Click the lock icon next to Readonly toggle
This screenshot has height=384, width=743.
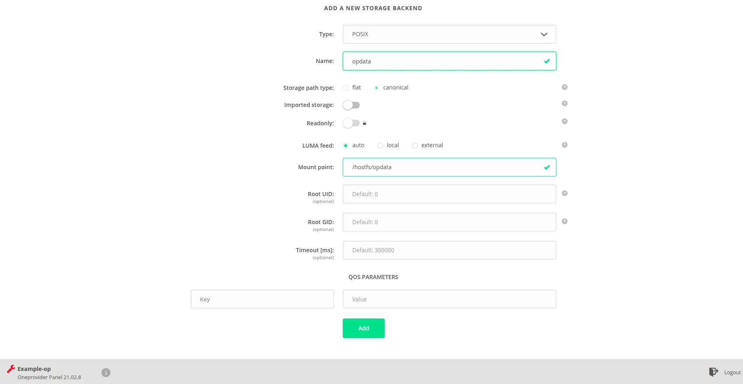(364, 123)
